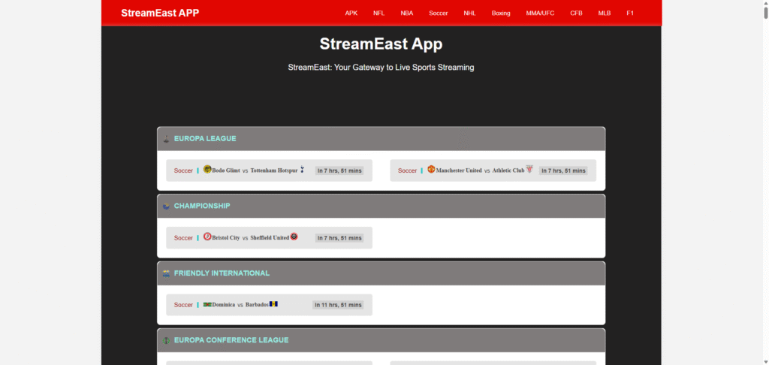
Task: Click the Bristol City club crest
Action: (x=207, y=237)
